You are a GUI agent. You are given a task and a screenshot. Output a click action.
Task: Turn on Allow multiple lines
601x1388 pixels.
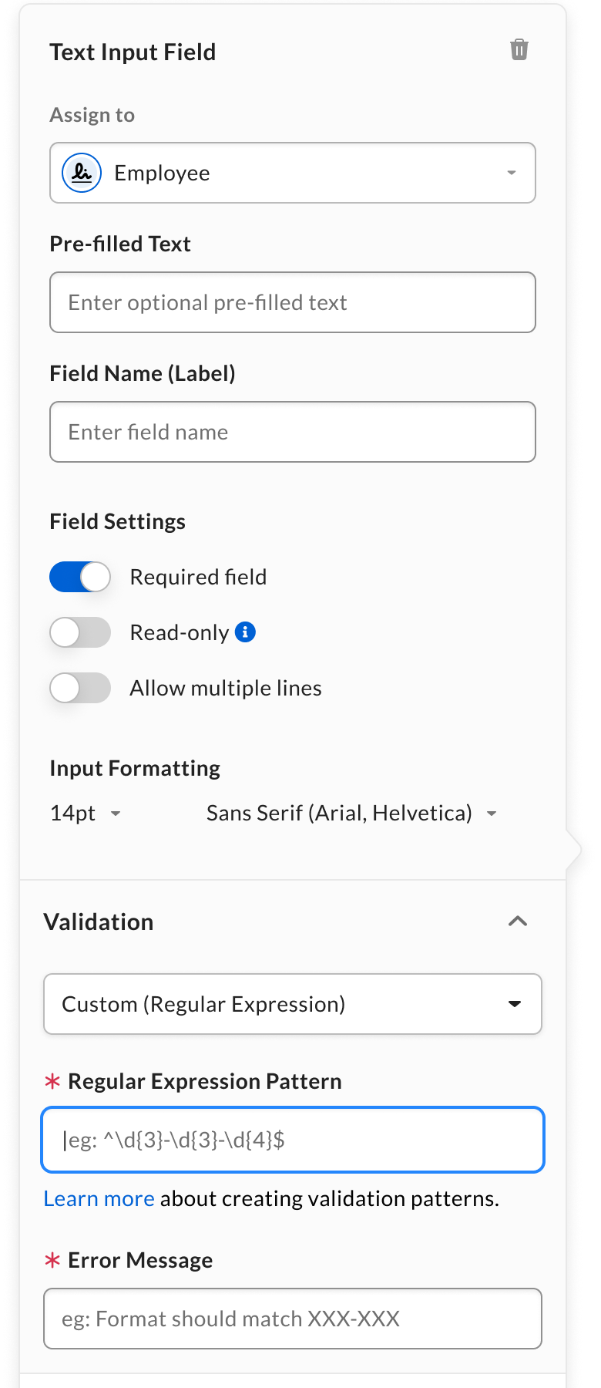pyautogui.click(x=80, y=688)
